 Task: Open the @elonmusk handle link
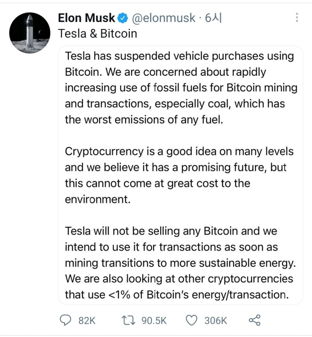coord(164,18)
